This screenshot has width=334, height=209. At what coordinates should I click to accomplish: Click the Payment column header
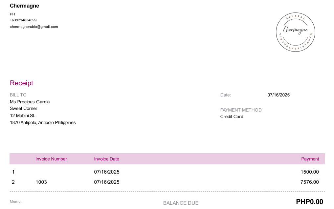click(310, 159)
